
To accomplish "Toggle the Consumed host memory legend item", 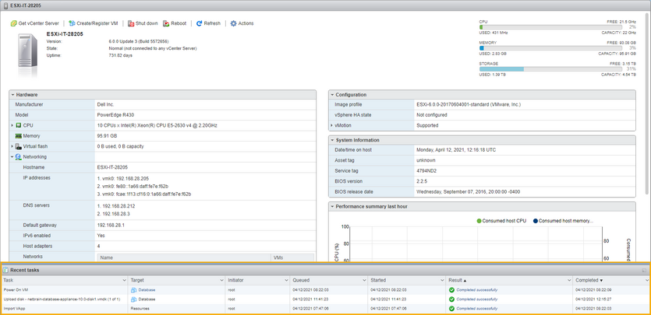I will coord(563,221).
